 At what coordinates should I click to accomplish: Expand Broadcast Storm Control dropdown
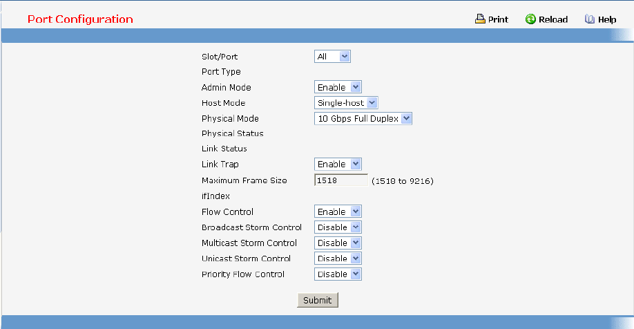click(x=338, y=227)
